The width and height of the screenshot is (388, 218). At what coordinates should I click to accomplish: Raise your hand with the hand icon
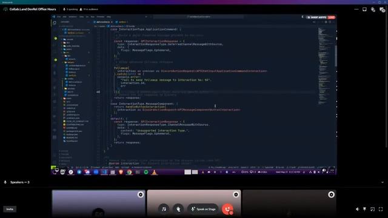(178, 209)
